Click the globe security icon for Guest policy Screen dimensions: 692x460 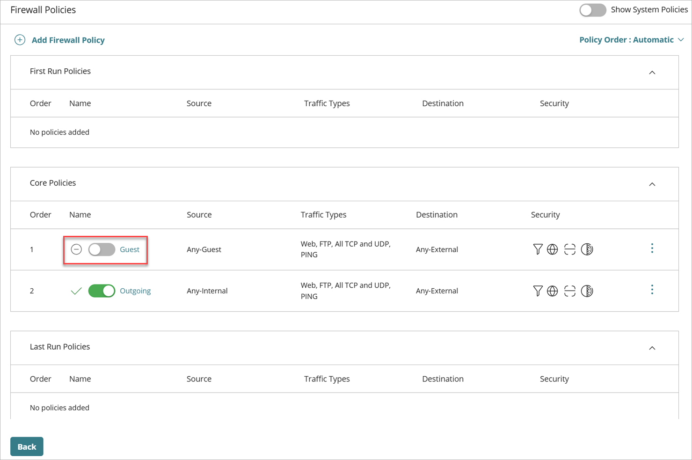pyautogui.click(x=553, y=249)
